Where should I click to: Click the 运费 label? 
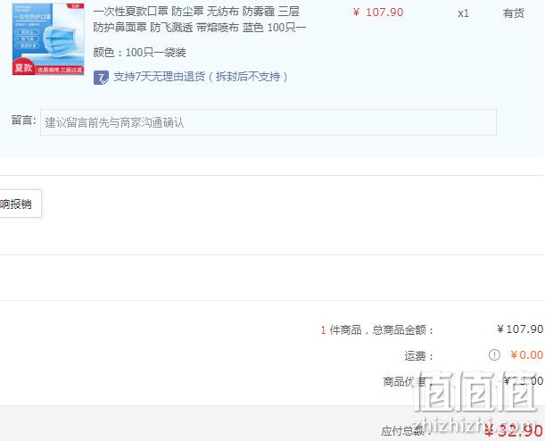coord(419,356)
